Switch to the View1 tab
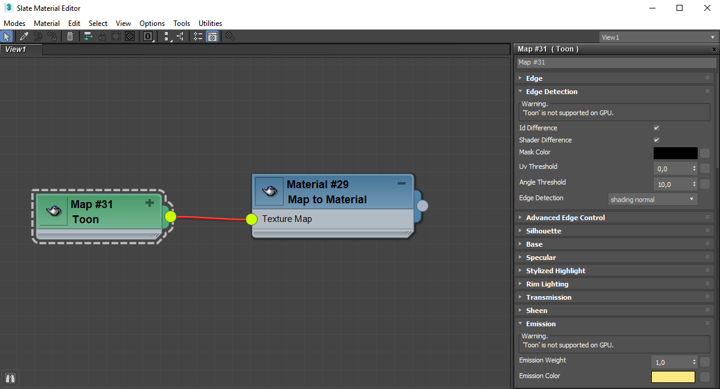720x389 pixels. pyautogui.click(x=21, y=49)
